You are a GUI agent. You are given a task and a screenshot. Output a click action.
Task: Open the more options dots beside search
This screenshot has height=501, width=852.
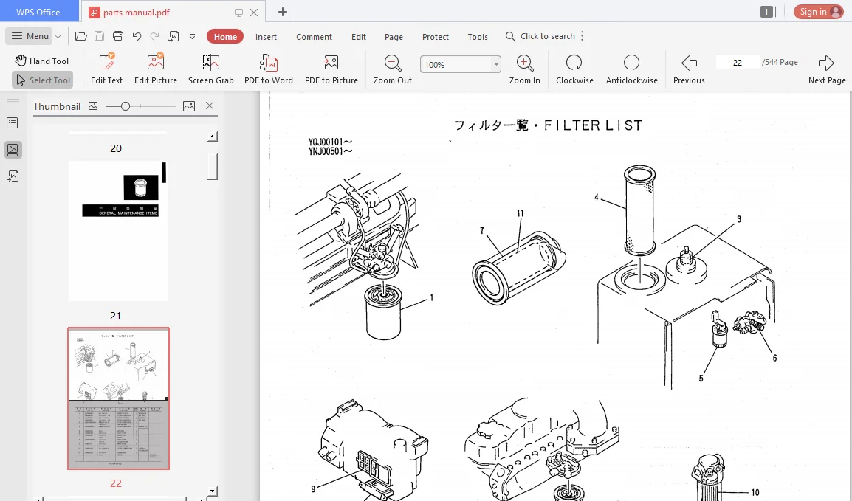click(x=582, y=36)
